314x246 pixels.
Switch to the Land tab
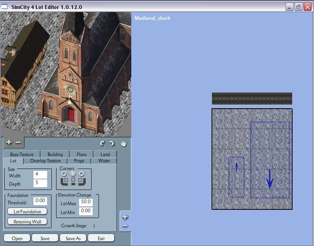click(105, 154)
